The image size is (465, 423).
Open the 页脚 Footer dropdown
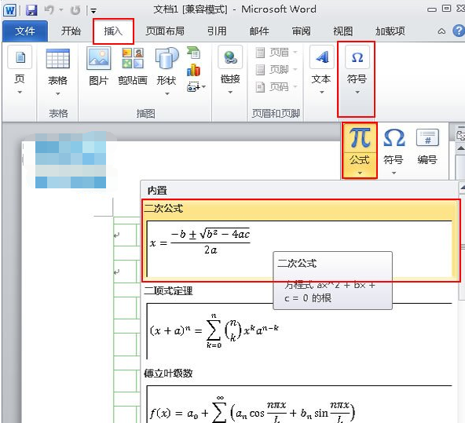click(x=276, y=70)
